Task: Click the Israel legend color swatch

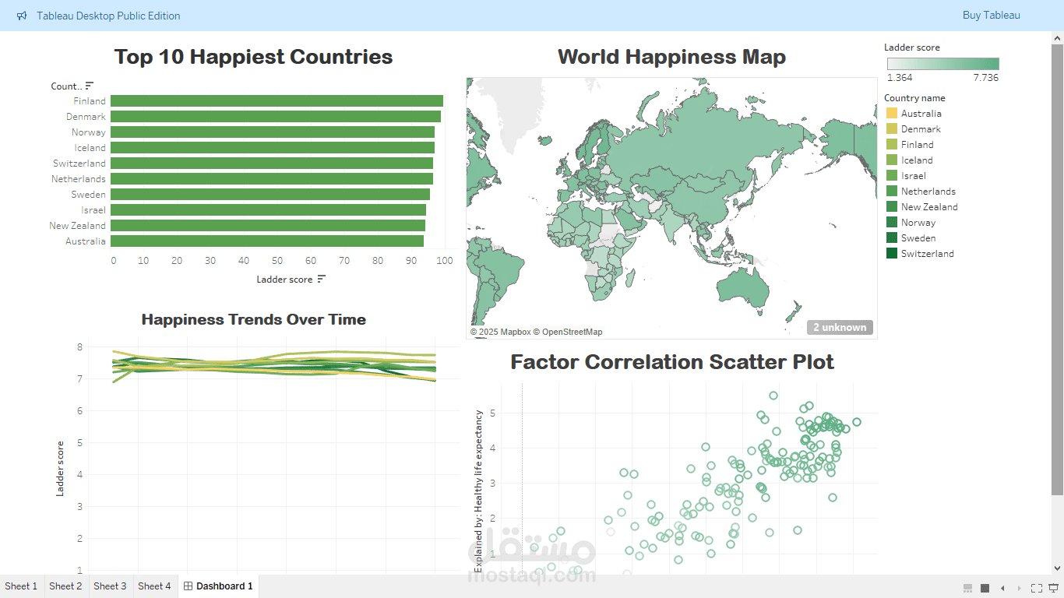Action: 892,175
